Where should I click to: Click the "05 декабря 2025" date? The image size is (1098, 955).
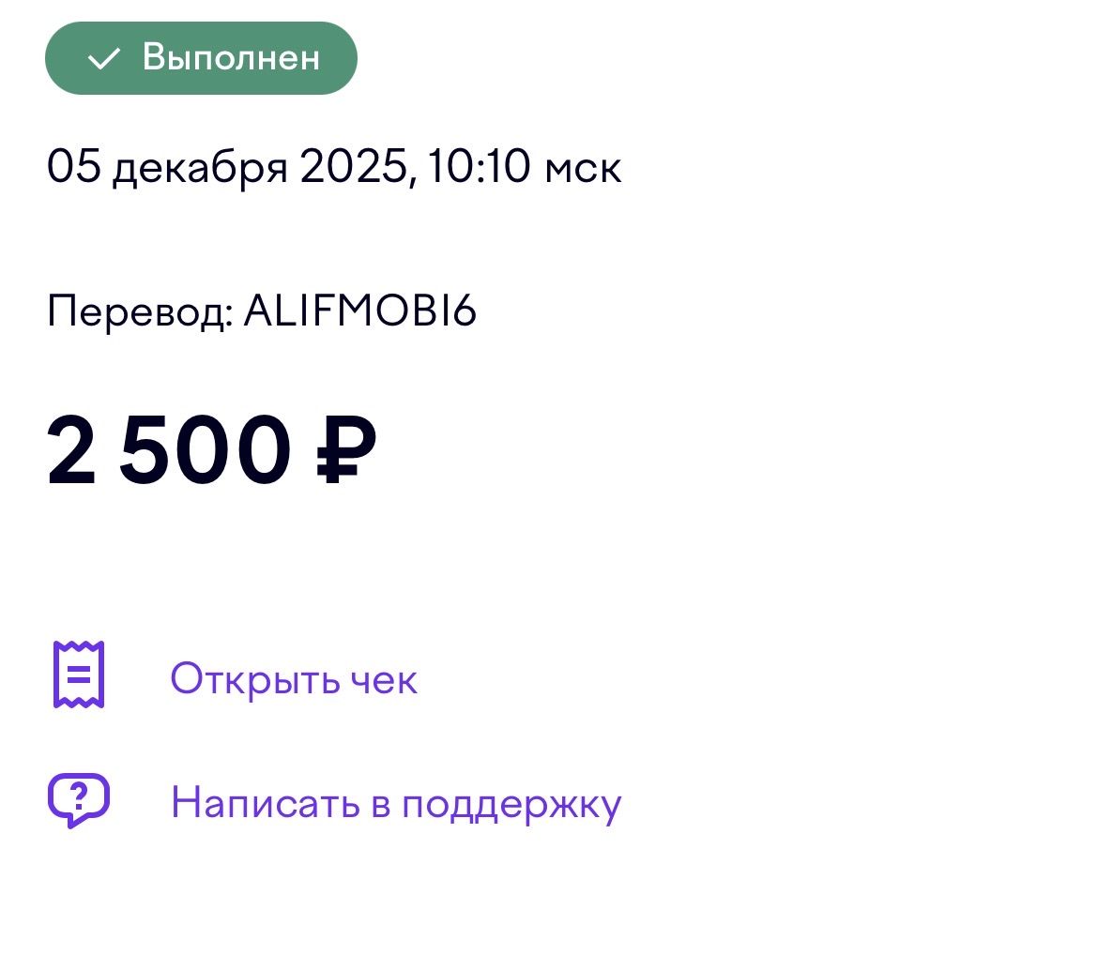(227, 169)
